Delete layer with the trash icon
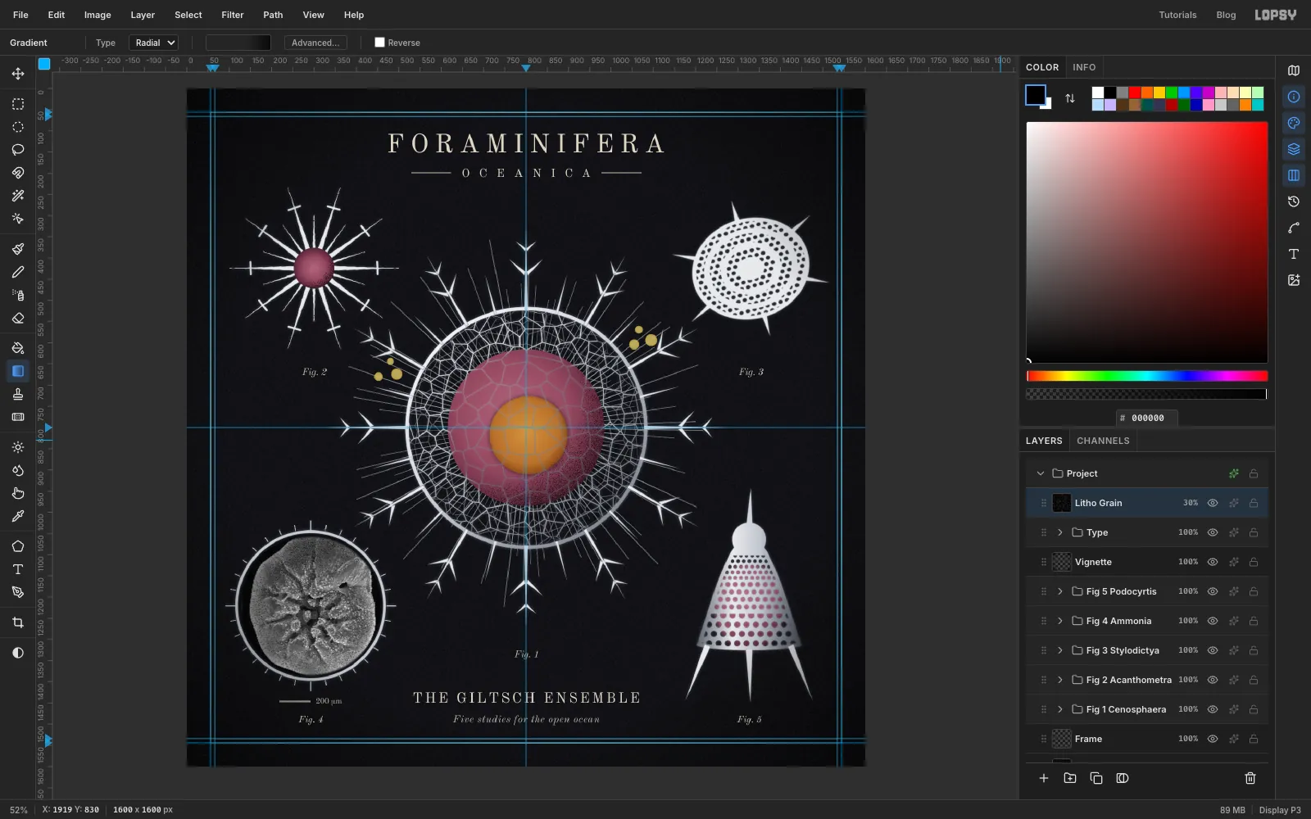The width and height of the screenshot is (1311, 819). click(1250, 778)
